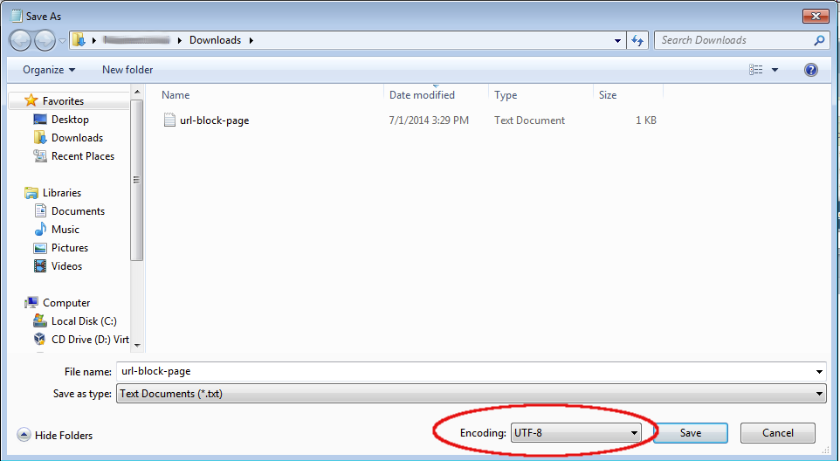Image resolution: width=840 pixels, height=461 pixels.
Task: Click the Local Disk (C:) drive icon
Action: click(x=39, y=320)
